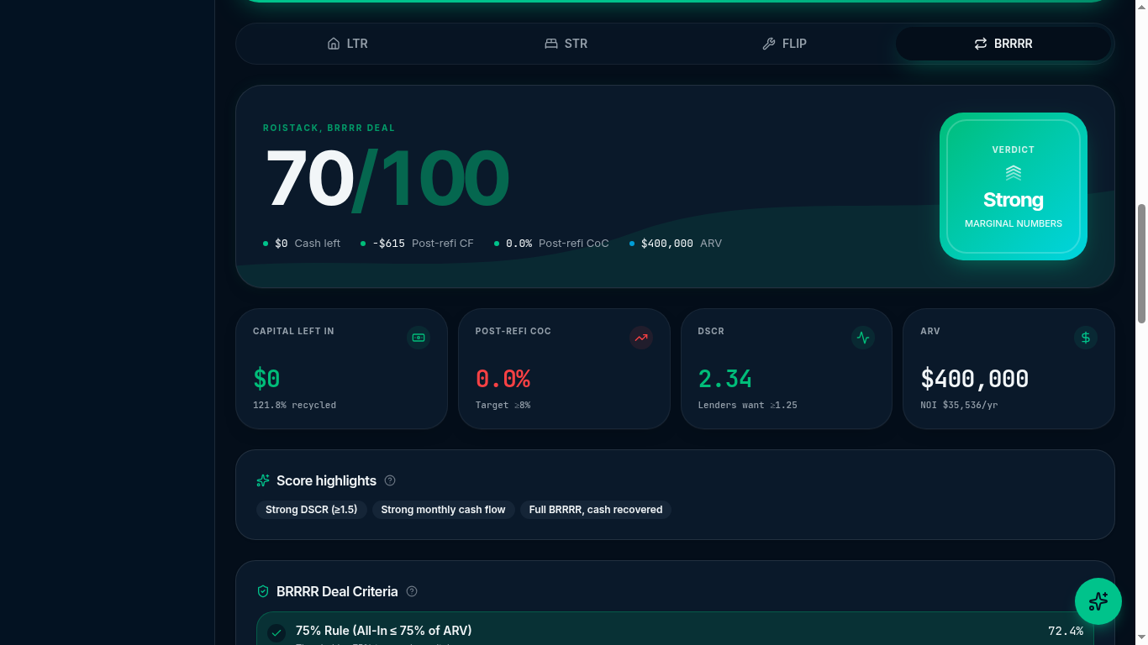Select the BRRRR tab
1148x645 pixels.
coord(1003,44)
